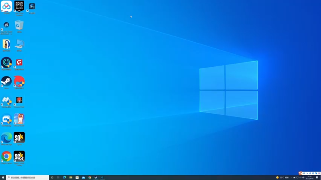Select the dark blue shortcut beside Epic Games
Screen dimensions: 321x180
[x=32, y=8]
